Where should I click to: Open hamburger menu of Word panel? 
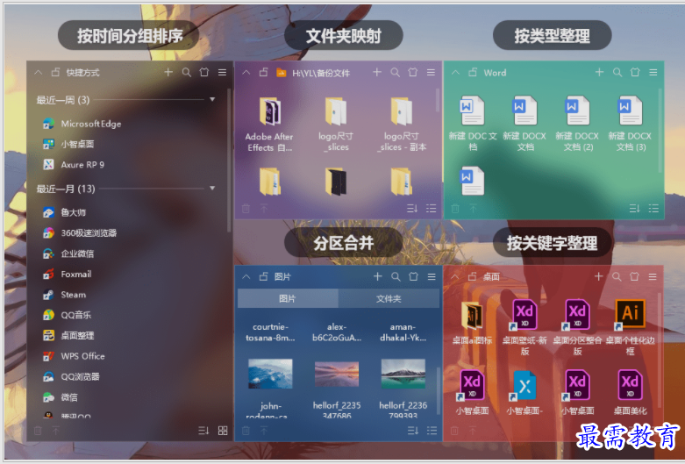(x=653, y=72)
